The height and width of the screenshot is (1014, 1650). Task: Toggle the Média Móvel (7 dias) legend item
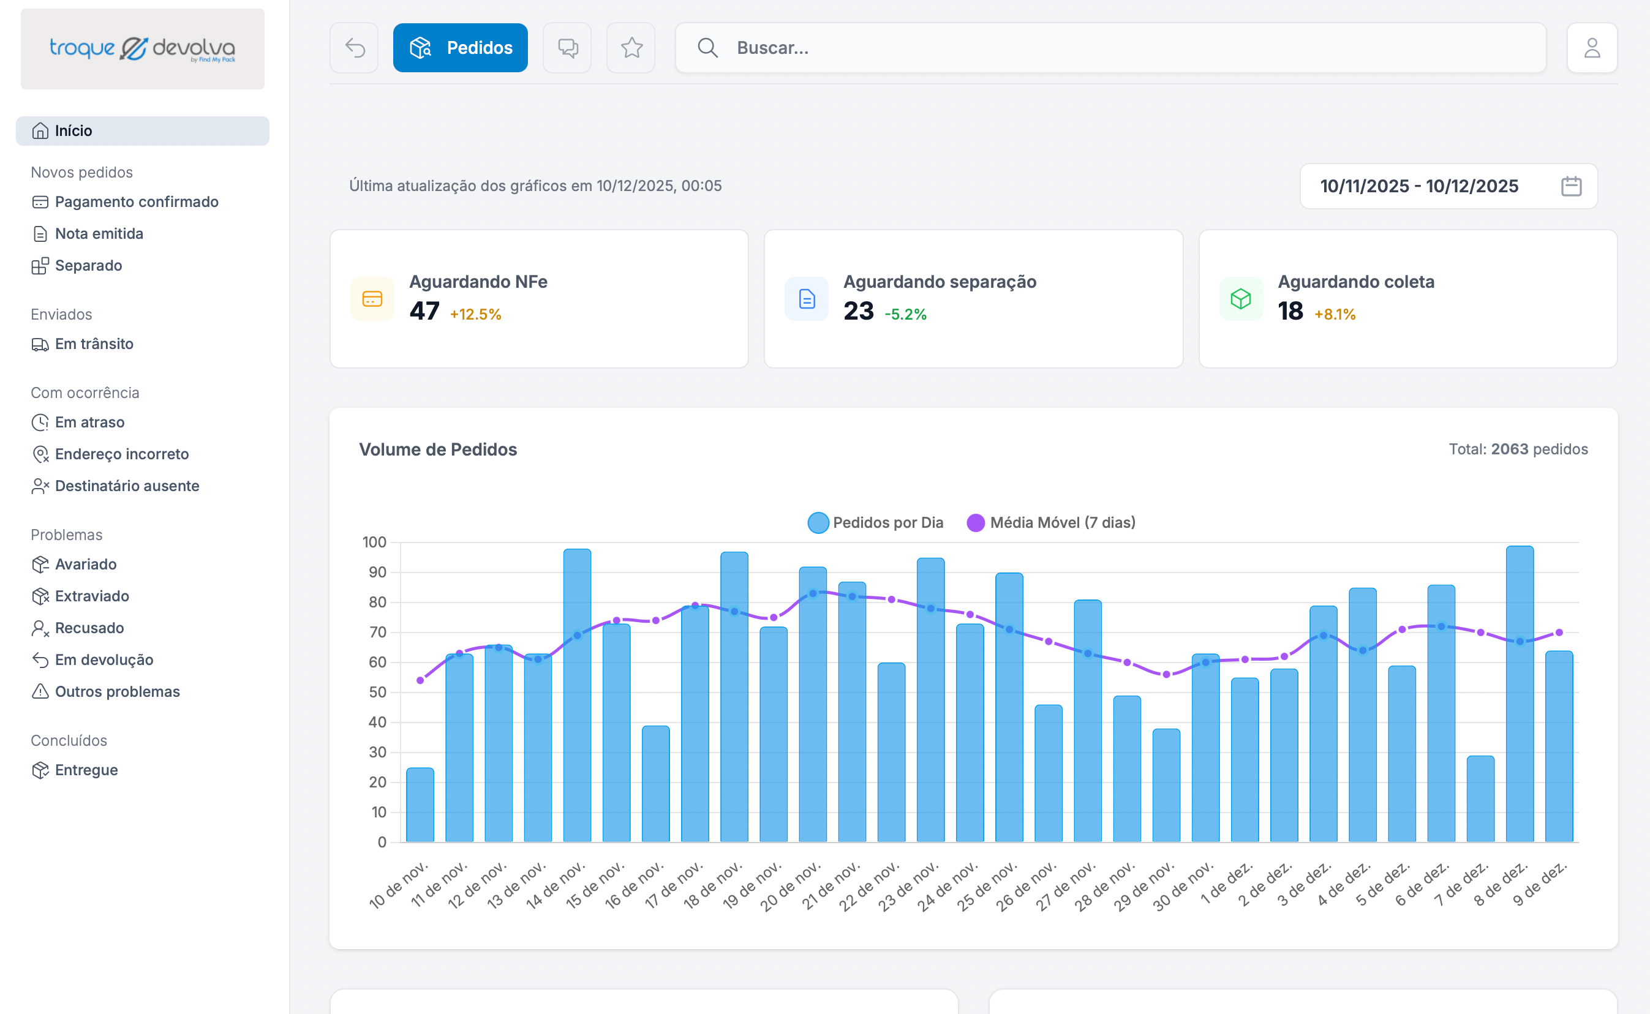click(x=1051, y=522)
